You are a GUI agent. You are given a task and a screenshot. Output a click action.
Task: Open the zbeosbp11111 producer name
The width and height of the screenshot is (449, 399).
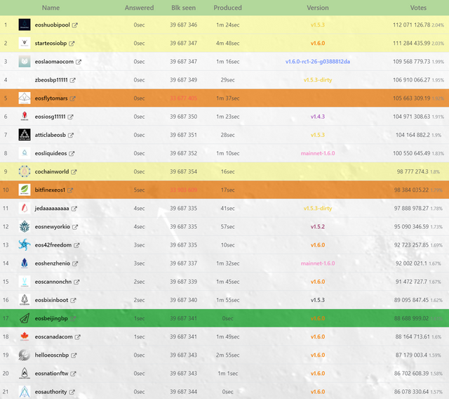click(x=51, y=80)
